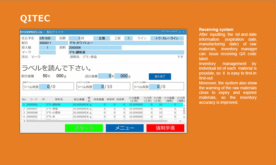Click the ライン field トウ・カレーライン
Screen dimensions: 276x165
(167, 38)
